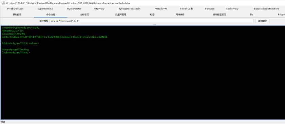The height and width of the screenshot is (124, 285).
Task: Click the fileRoot line in terminal
Action: [x=13, y=31]
